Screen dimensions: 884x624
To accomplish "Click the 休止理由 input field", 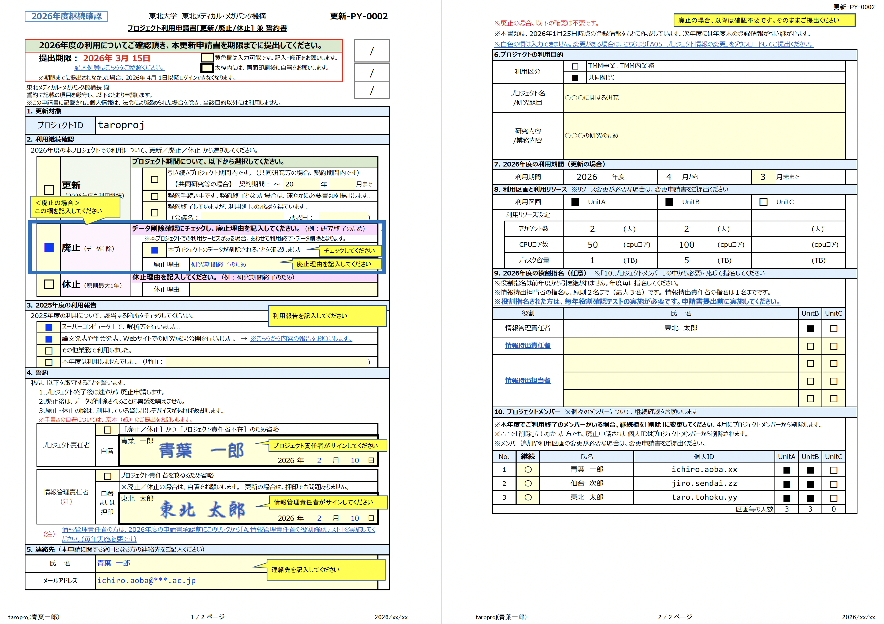I will click(283, 289).
